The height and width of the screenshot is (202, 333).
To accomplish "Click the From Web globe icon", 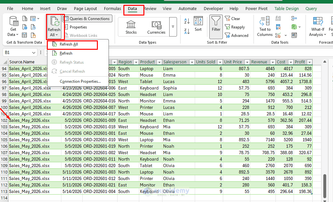I will coord(25,27).
